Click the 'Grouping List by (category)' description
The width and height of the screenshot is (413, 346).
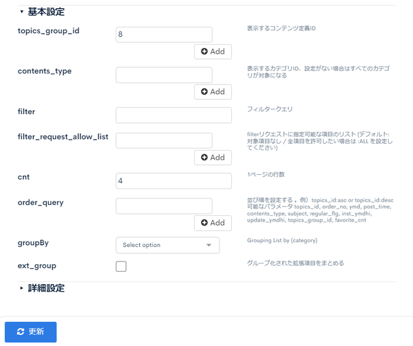[x=282, y=241]
